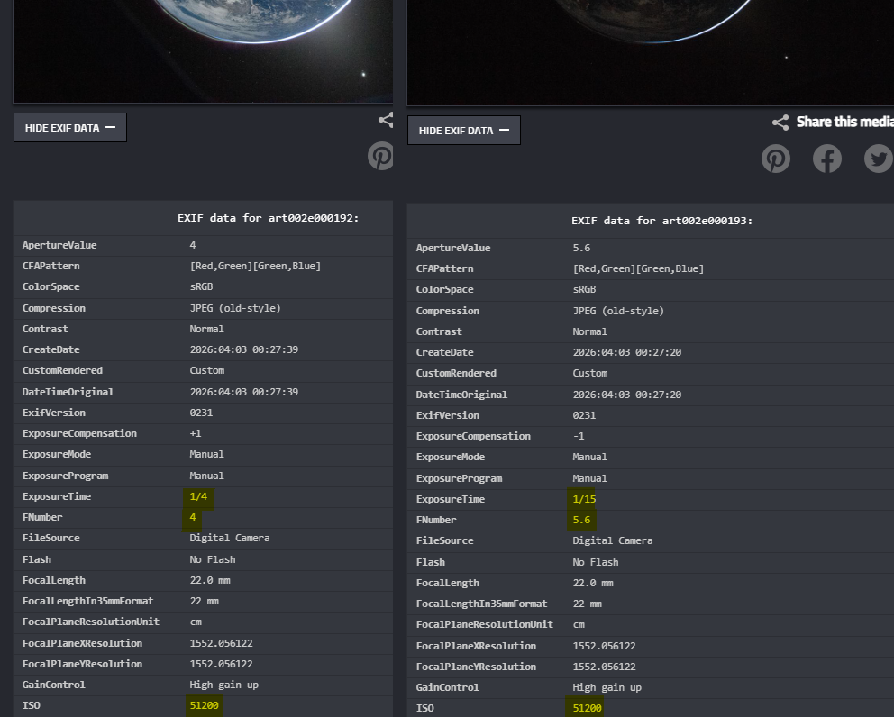Click ApertureValue 5.6 in right table
This screenshot has width=894, height=717.
pos(581,248)
